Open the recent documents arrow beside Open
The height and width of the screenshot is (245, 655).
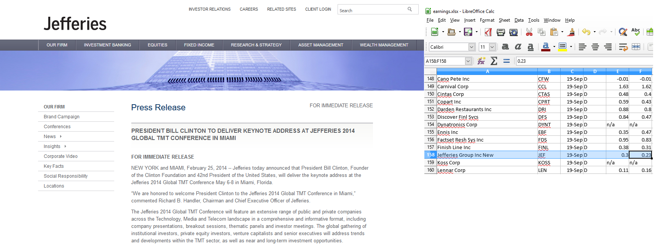(x=460, y=32)
